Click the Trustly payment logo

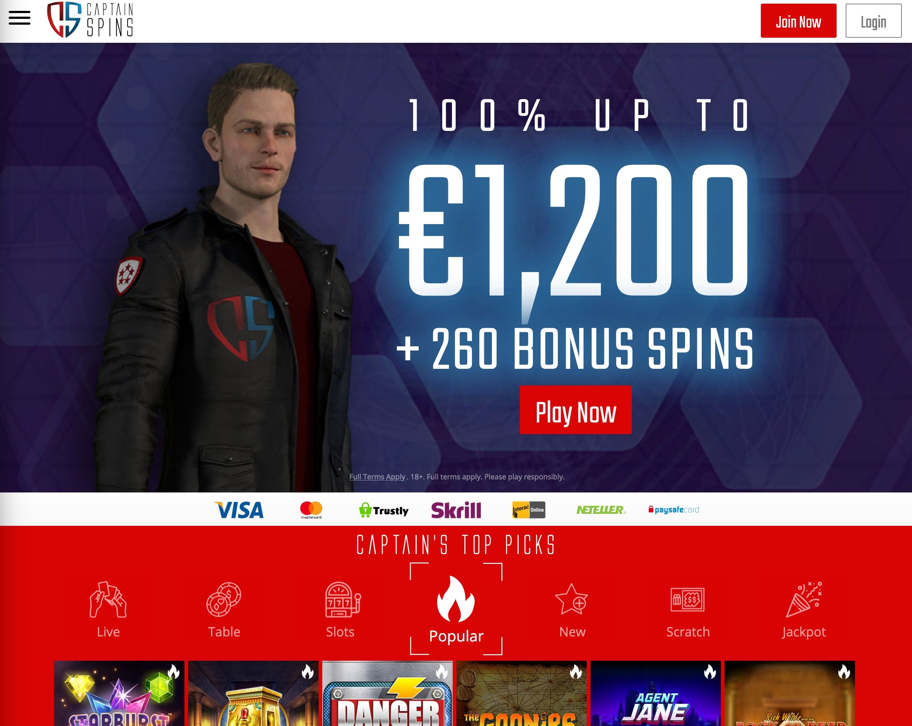(x=384, y=510)
